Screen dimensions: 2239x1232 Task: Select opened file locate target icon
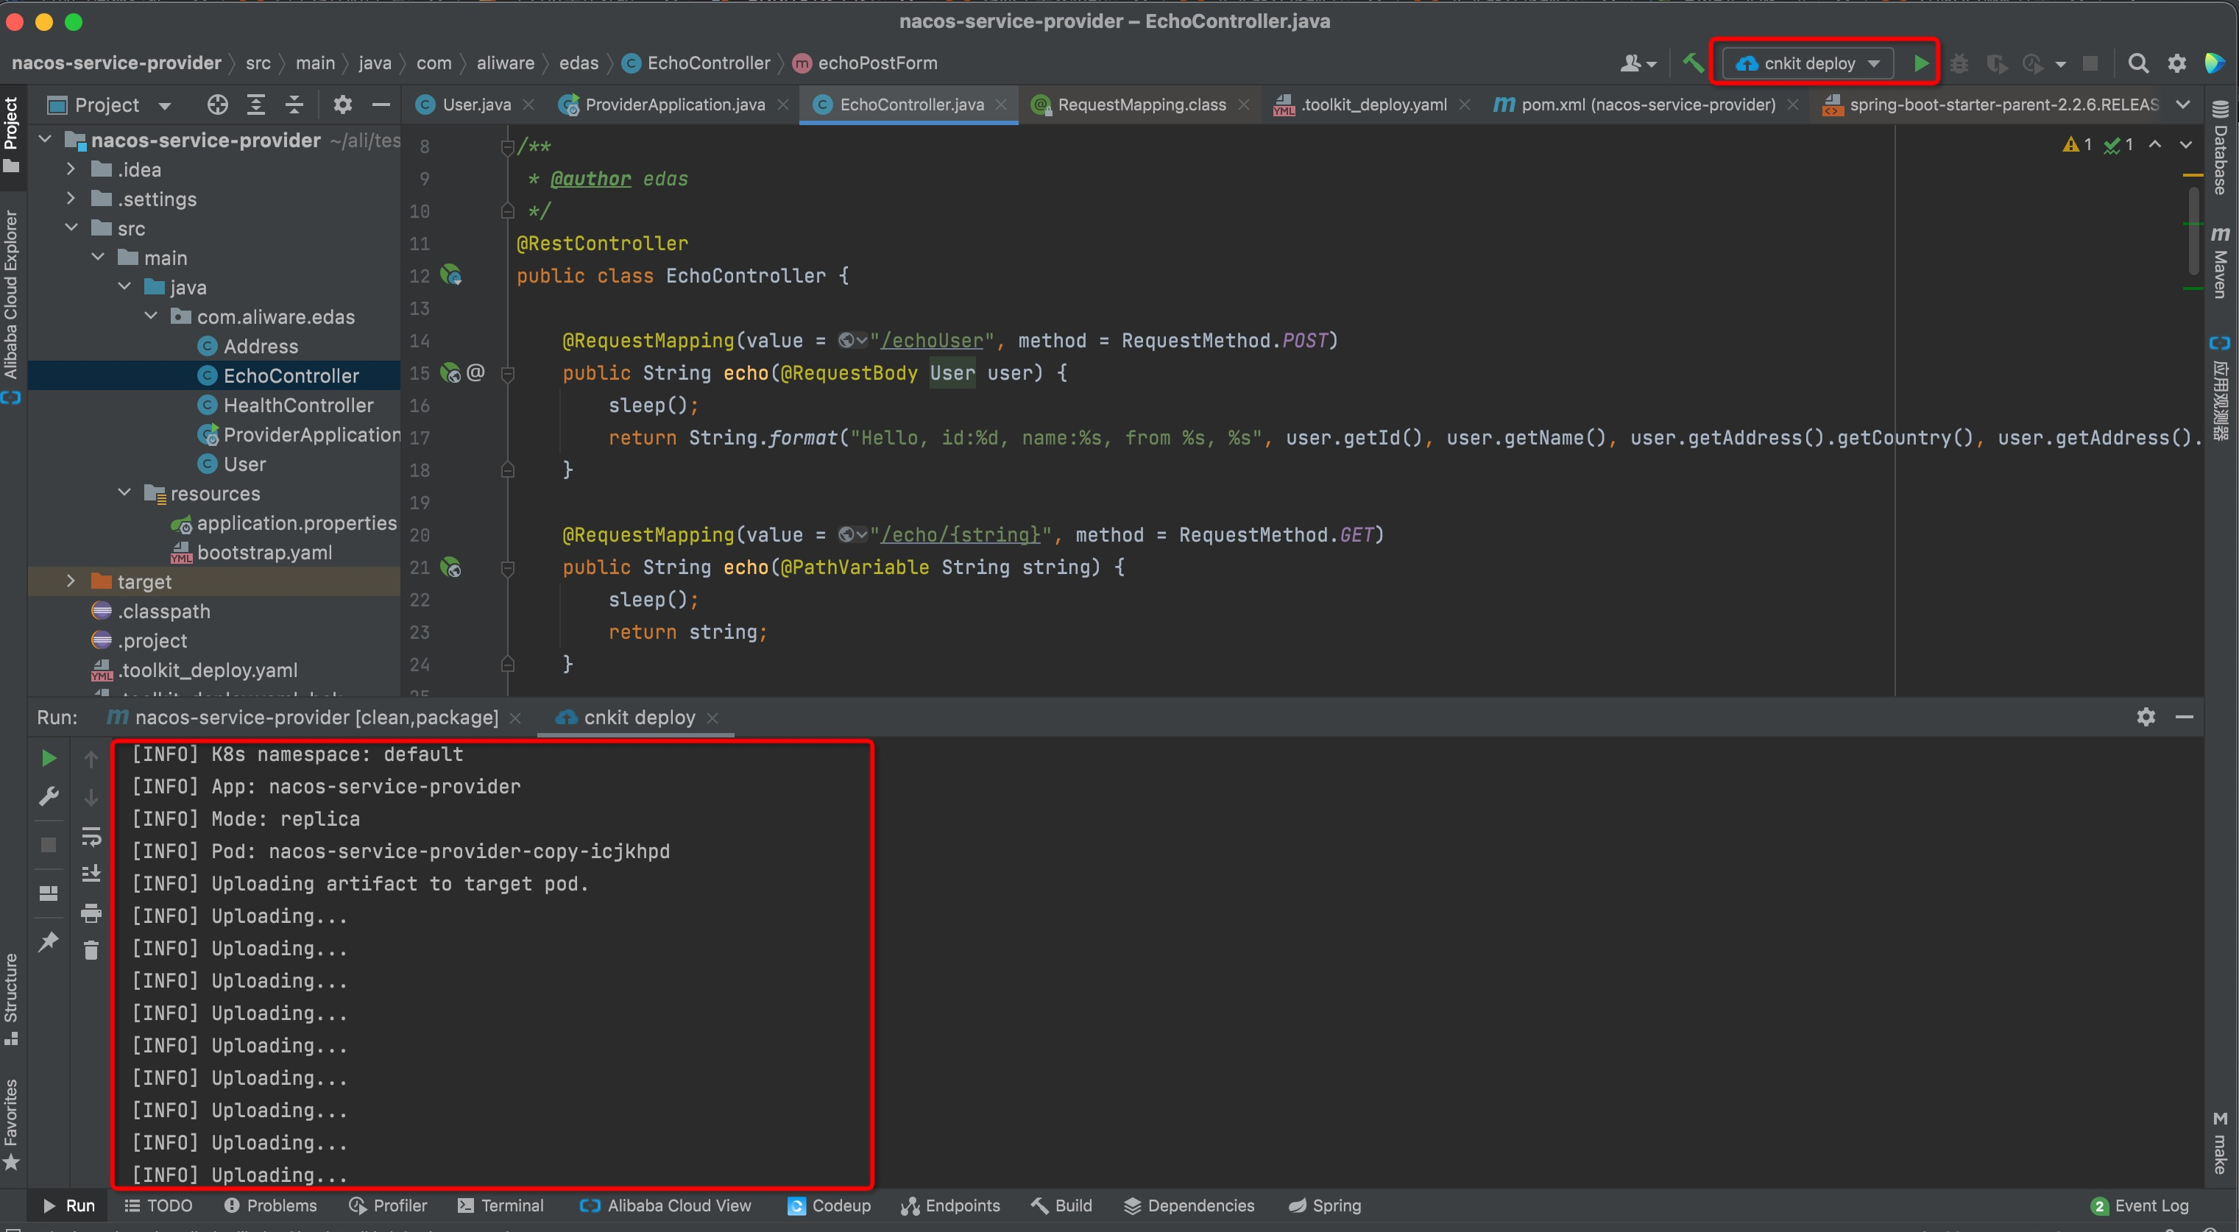pyautogui.click(x=217, y=105)
